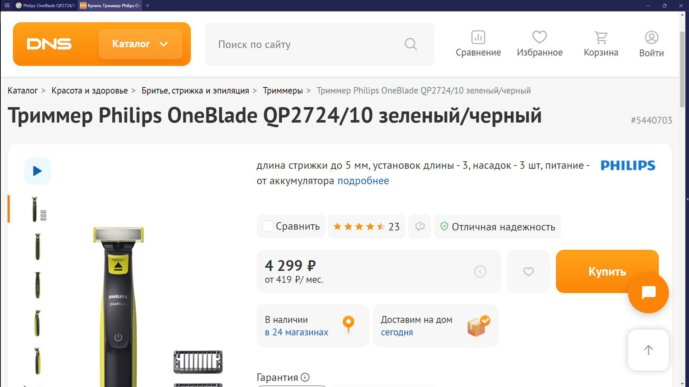Click the Войти user profile icon
Screen dimensions: 689x387
pyautogui.click(x=651, y=37)
